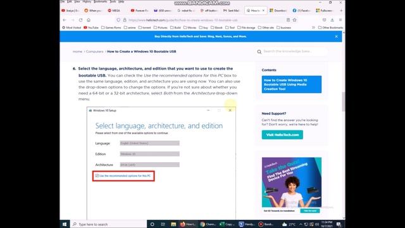405x228 pixels.
Task: Open the Firefox home page icon
Action: 89,20
